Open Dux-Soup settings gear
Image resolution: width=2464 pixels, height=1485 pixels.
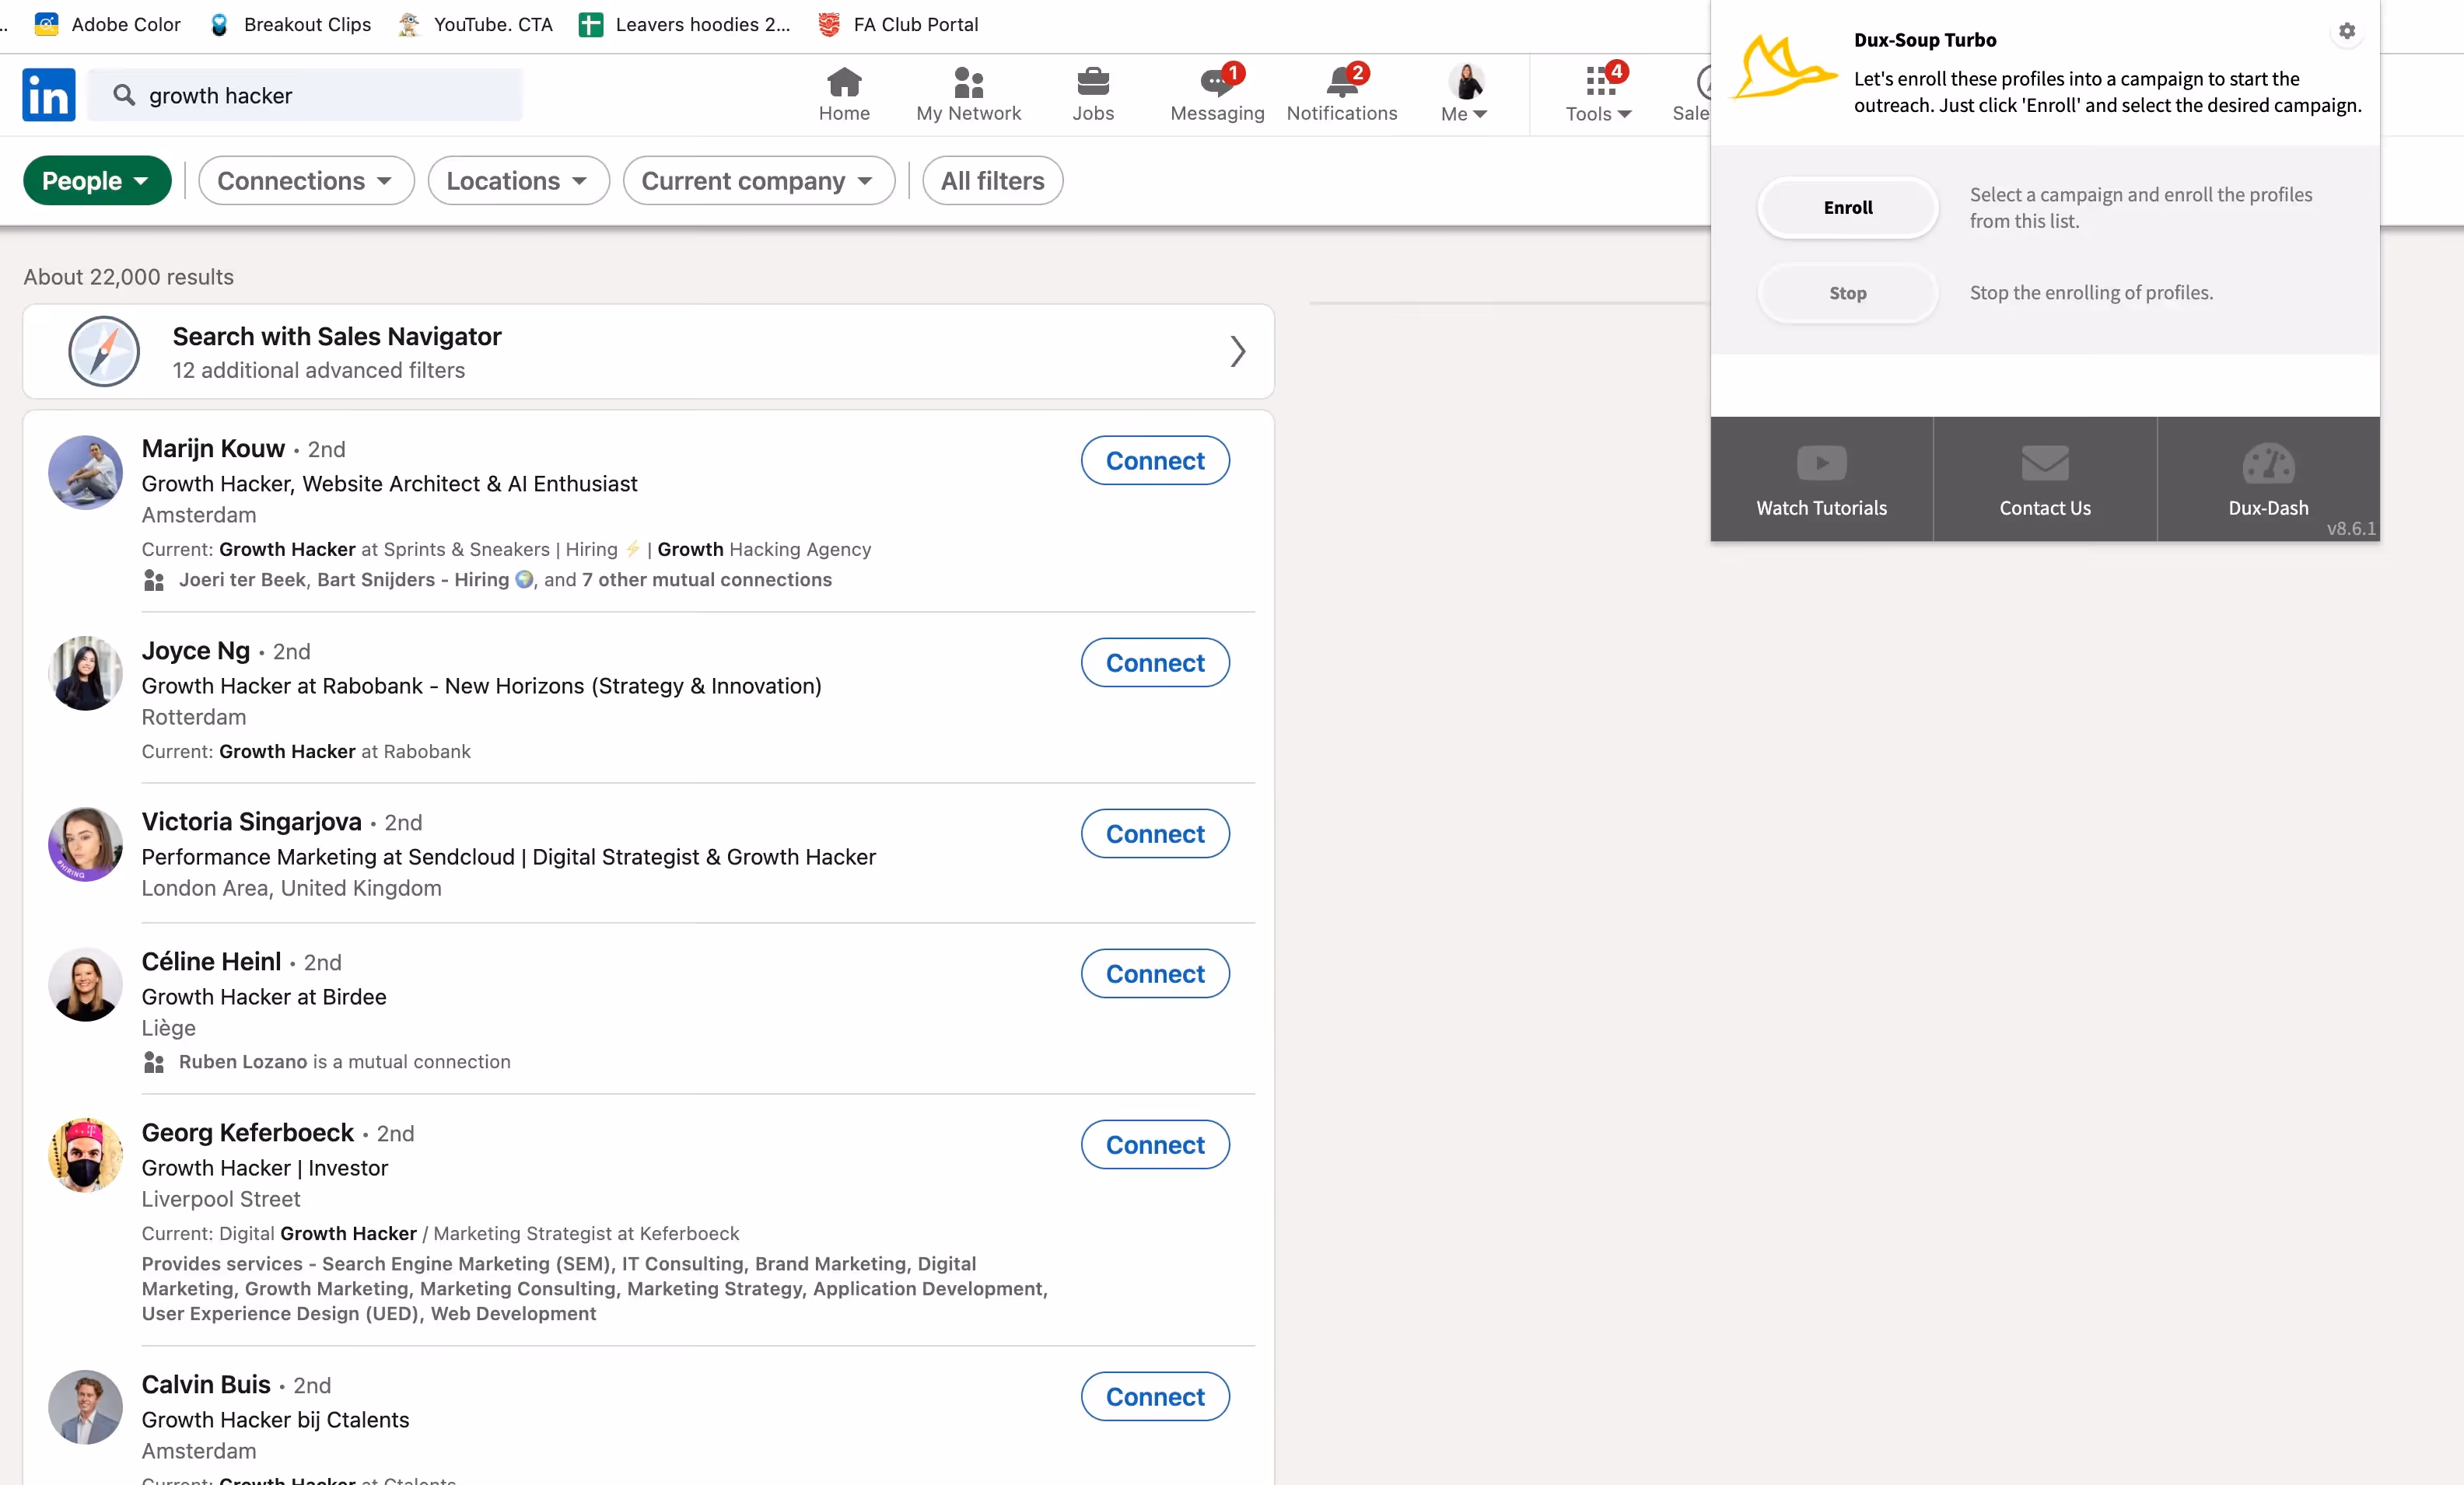2346,32
